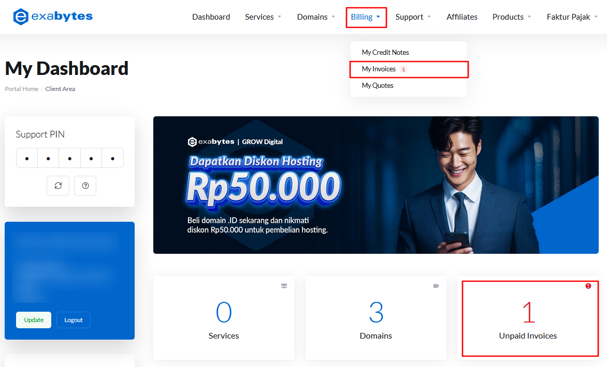Refresh the Support PIN
The height and width of the screenshot is (367, 607).
pyautogui.click(x=58, y=186)
